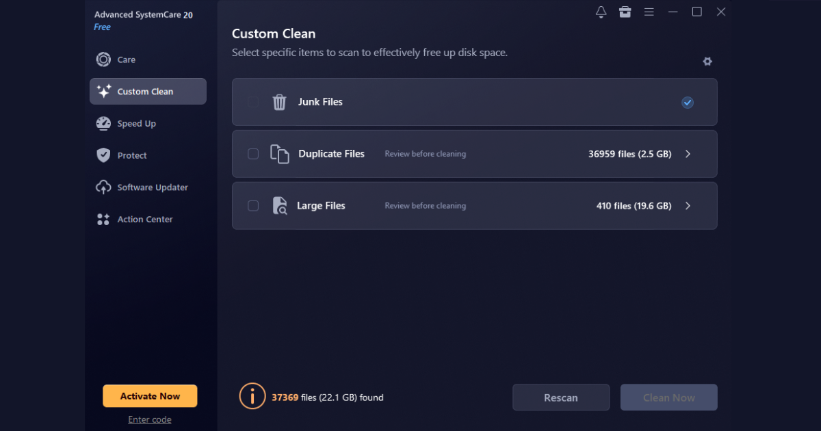Image resolution: width=821 pixels, height=431 pixels.
Task: Click the Clean Now button
Action: [x=669, y=397]
